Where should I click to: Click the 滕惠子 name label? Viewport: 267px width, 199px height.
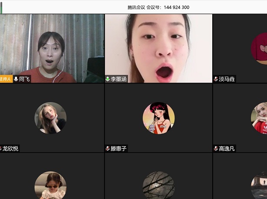[119, 149]
